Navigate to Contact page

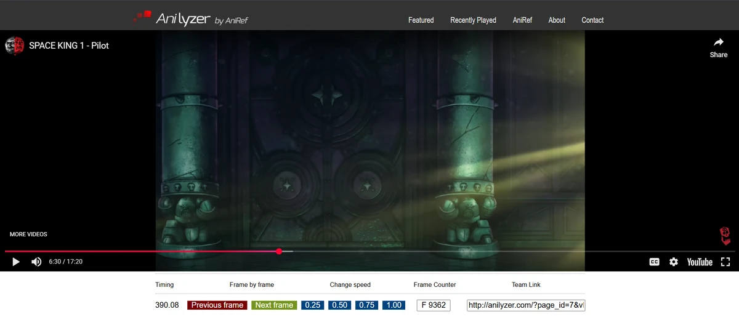592,20
